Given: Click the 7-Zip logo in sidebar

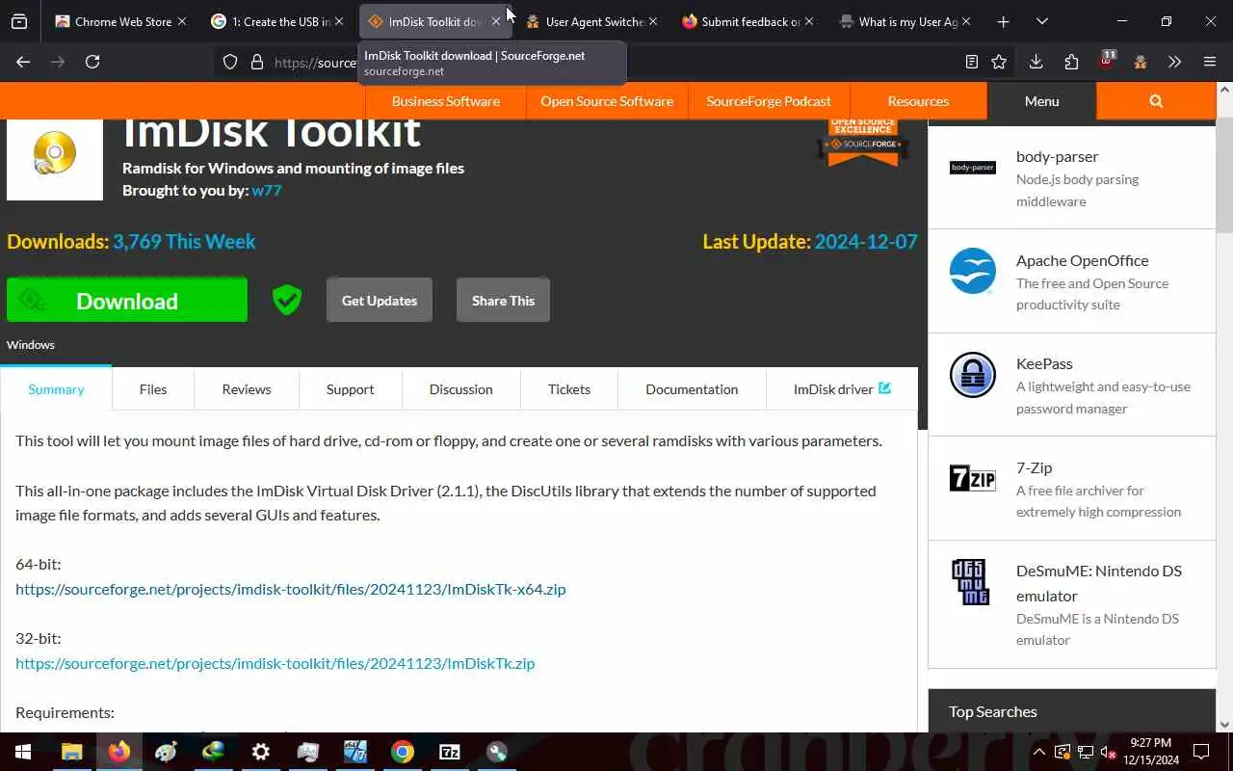Looking at the screenshot, I should point(972,478).
